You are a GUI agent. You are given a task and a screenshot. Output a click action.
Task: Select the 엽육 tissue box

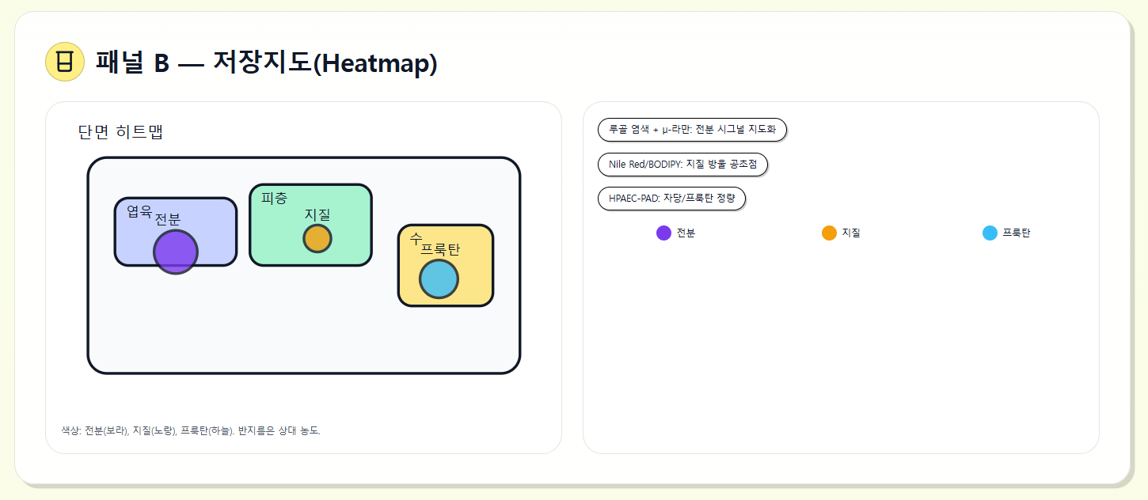click(176, 231)
